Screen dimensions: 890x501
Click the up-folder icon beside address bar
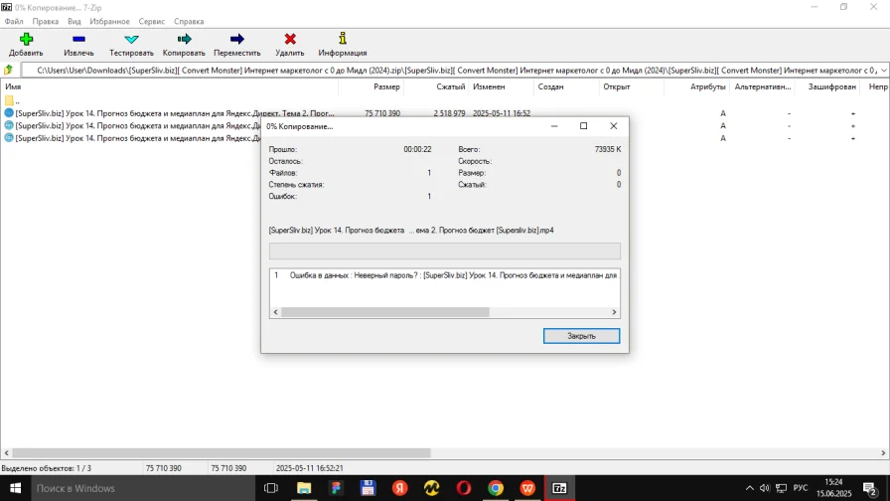(9, 70)
